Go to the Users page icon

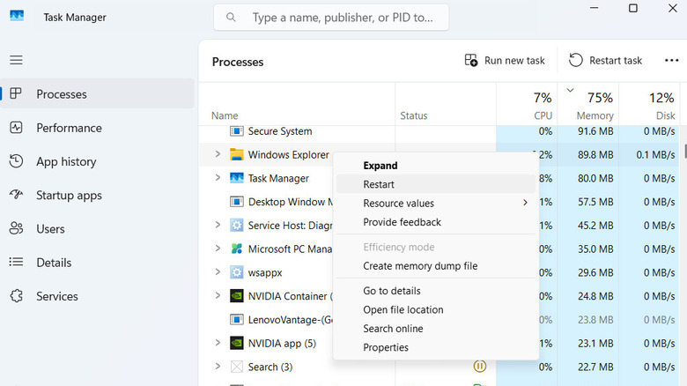coord(16,229)
